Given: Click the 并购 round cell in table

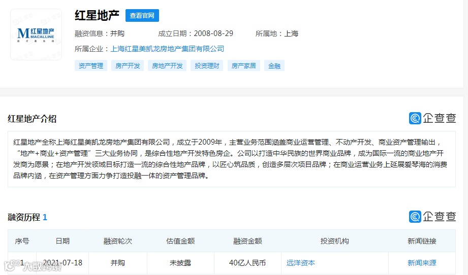Looking at the screenshot, I should (x=117, y=263).
